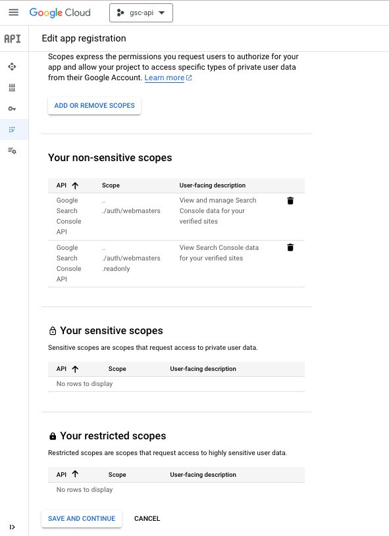The width and height of the screenshot is (389, 536).
Task: Click the Google Cloud logo
Action: (59, 12)
